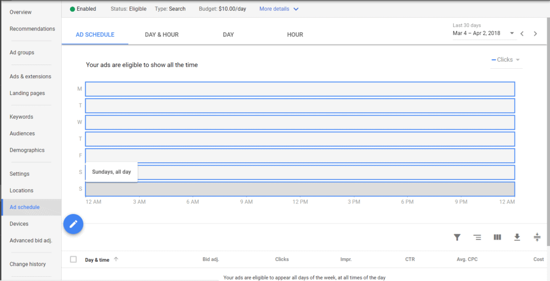The width and height of the screenshot is (550, 281).
Task: Click the Day & time column header
Action: tap(97, 260)
